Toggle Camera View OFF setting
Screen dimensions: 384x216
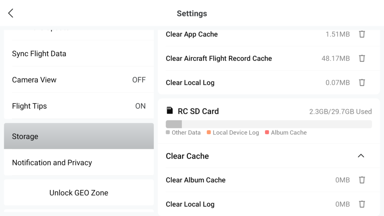pyautogui.click(x=79, y=79)
